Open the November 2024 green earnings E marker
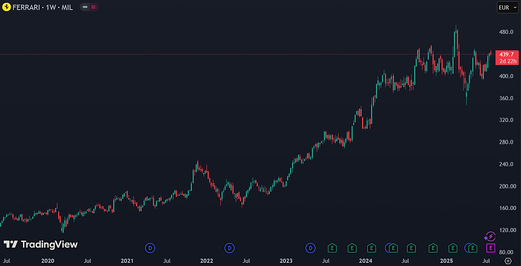521x266 pixels. (x=433, y=248)
